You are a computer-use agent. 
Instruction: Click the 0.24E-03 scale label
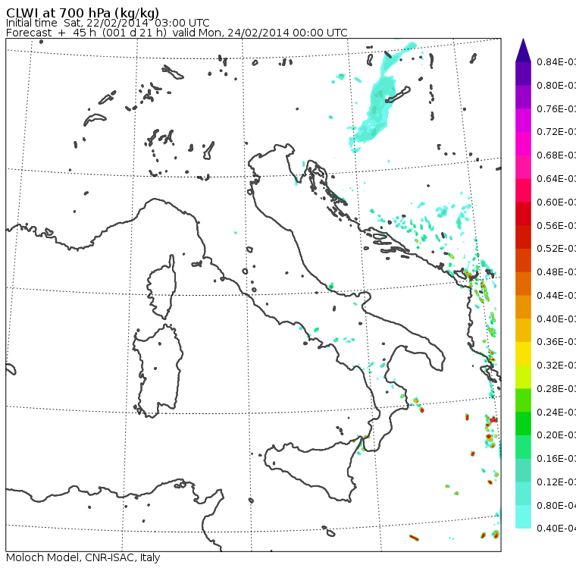(556, 412)
